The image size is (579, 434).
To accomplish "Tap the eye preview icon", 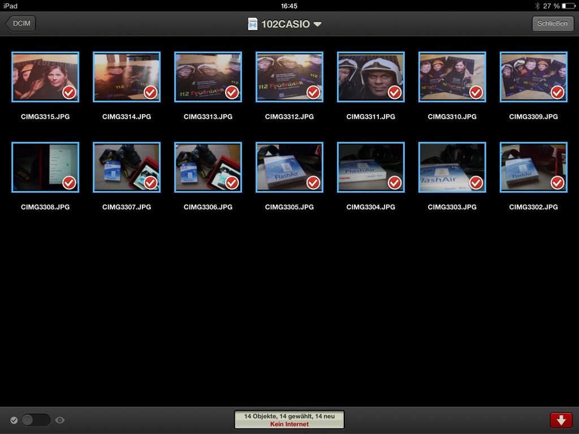I will click(x=60, y=420).
